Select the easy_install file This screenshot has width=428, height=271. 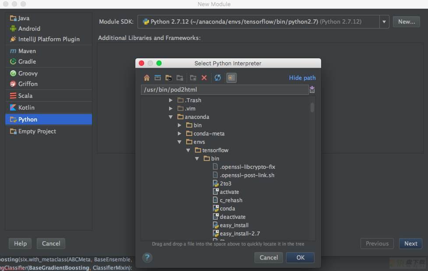click(234, 225)
